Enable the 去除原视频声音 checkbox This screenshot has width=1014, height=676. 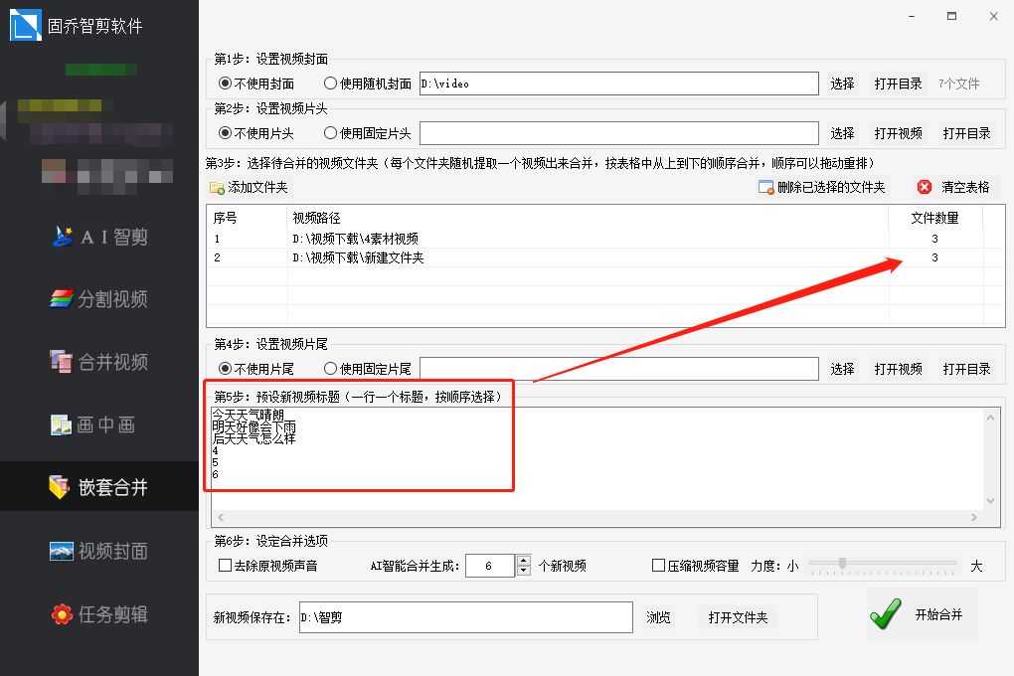225,566
